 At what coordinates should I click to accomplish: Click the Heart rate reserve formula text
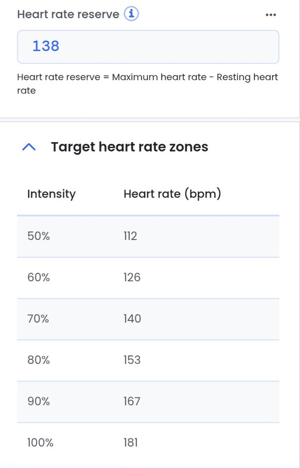[147, 84]
